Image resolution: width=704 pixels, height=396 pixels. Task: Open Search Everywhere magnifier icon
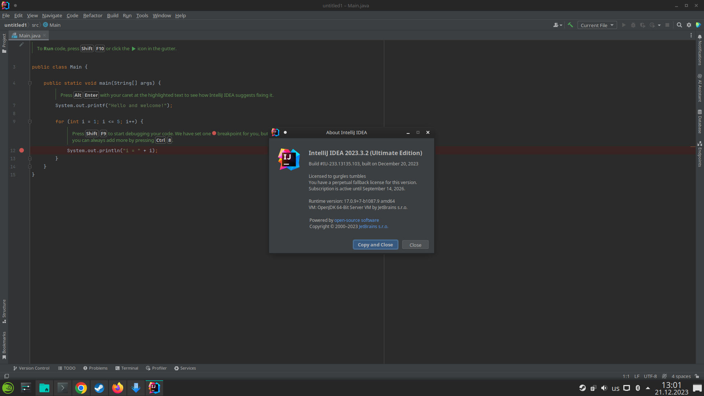coord(679,25)
